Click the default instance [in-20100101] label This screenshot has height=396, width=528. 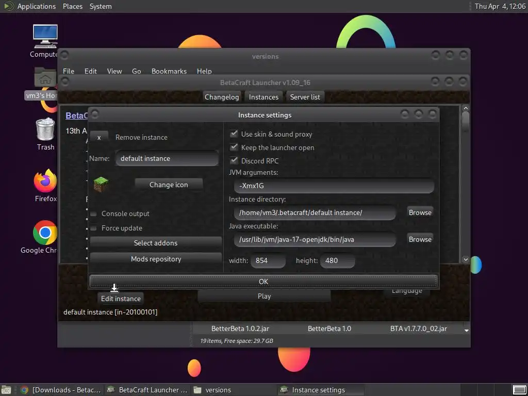pyautogui.click(x=110, y=312)
